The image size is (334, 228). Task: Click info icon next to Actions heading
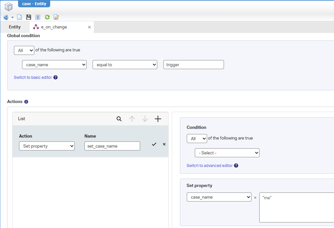pos(26,102)
